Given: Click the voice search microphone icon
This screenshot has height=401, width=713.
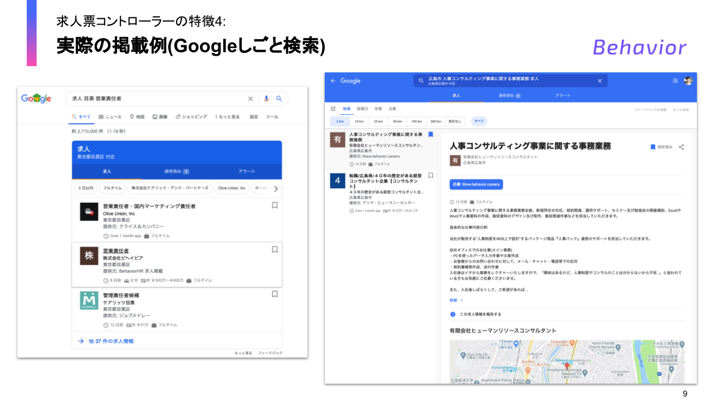Looking at the screenshot, I should coord(266,99).
